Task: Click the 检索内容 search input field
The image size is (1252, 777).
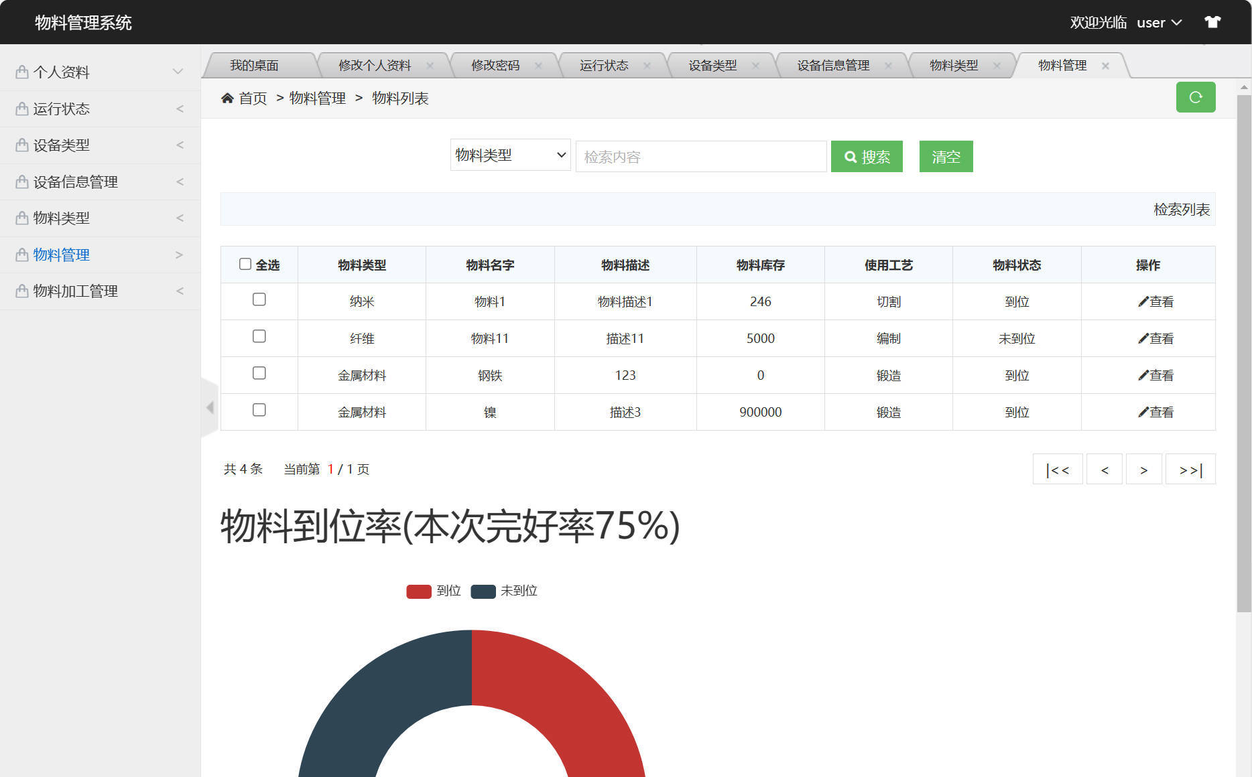Action: [700, 156]
